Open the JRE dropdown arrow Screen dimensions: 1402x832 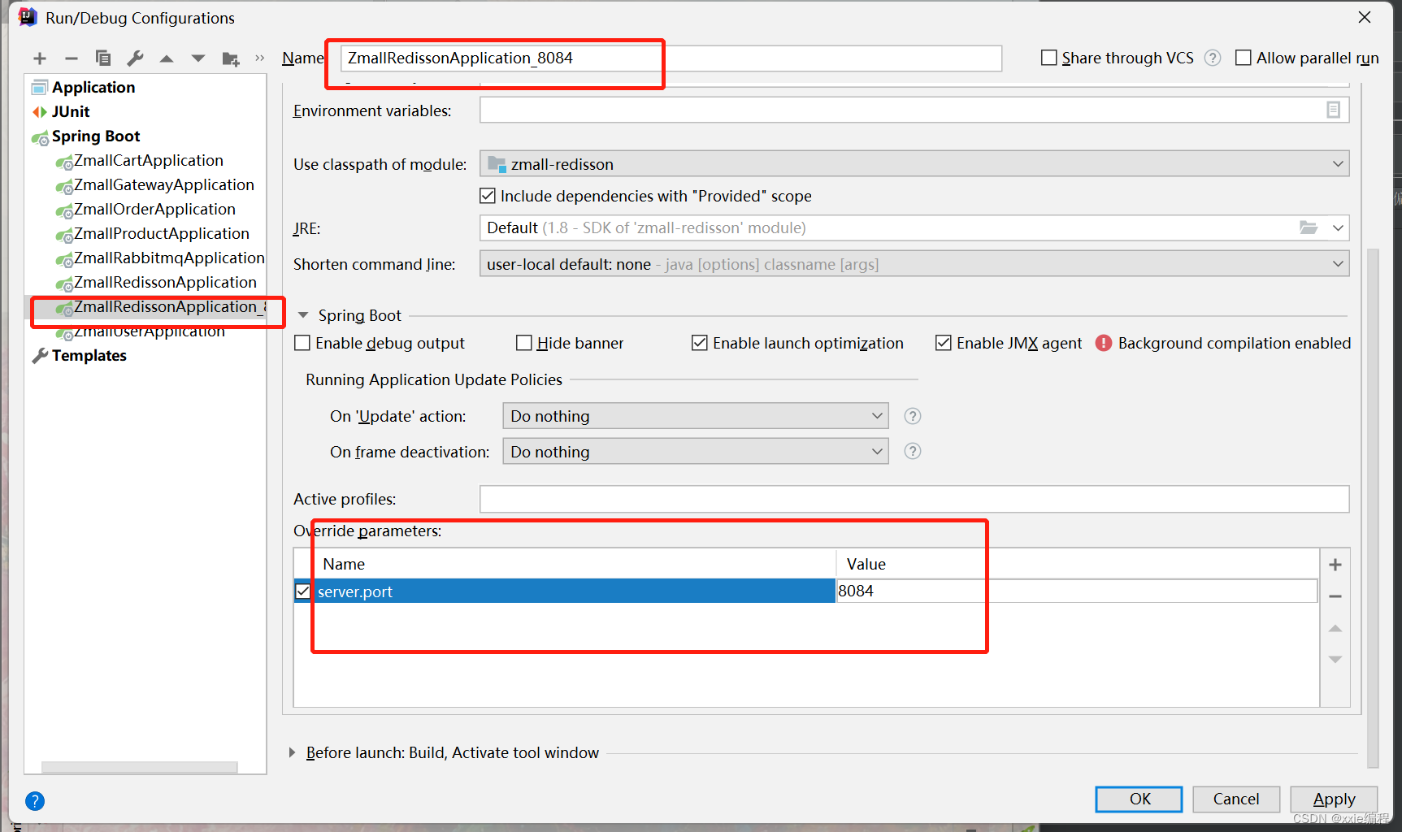[1338, 227]
